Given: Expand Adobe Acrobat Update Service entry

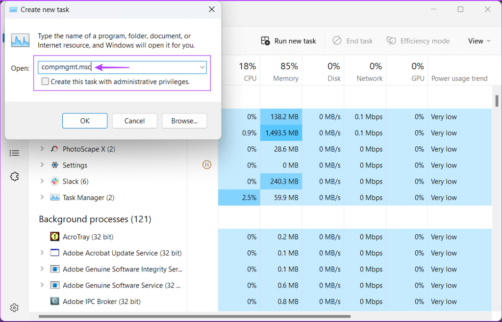Looking at the screenshot, I should 42,253.
